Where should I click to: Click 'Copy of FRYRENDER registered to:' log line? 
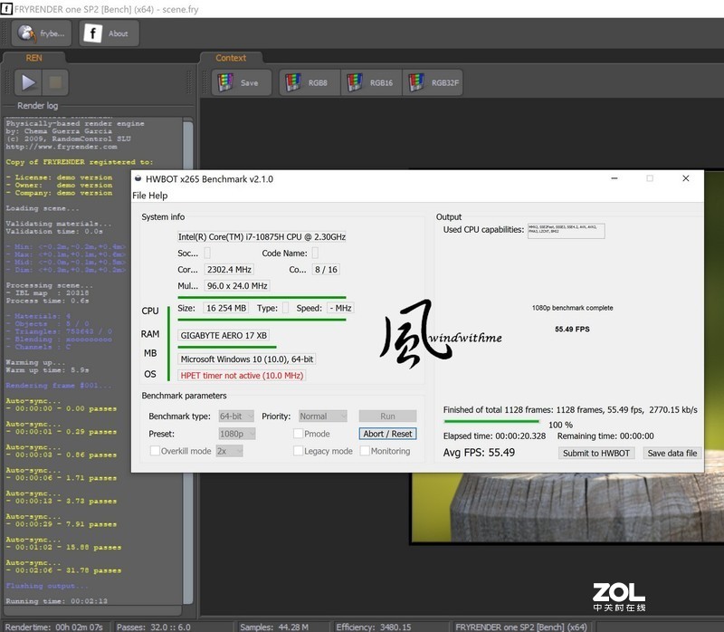tap(80, 162)
